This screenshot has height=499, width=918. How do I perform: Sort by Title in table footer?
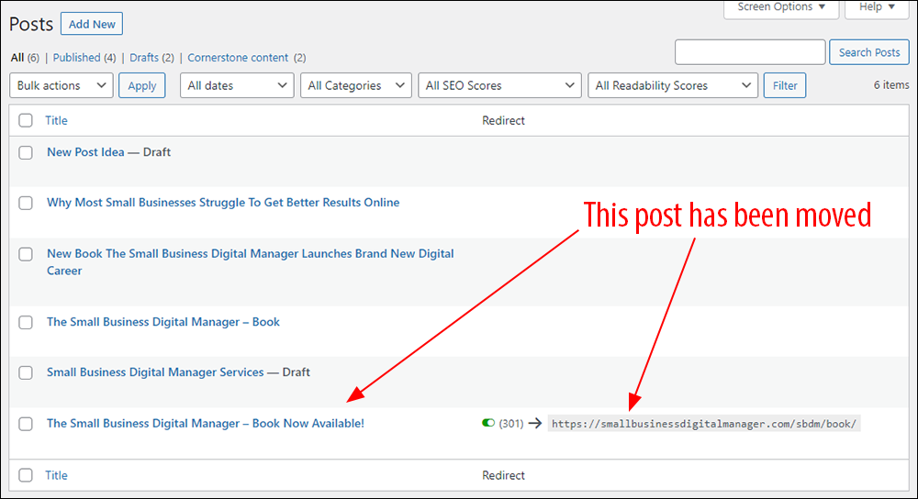(56, 475)
